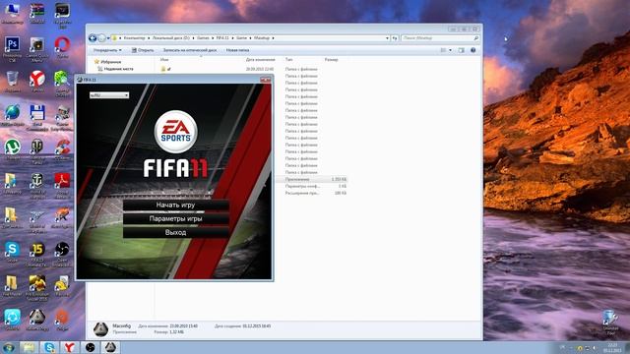Launch CCleaner desktop shortcut
Viewport: 630px width, 354px height.
(x=62, y=149)
